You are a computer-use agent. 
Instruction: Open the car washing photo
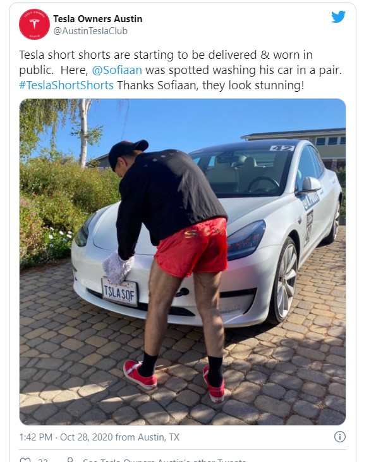183,261
